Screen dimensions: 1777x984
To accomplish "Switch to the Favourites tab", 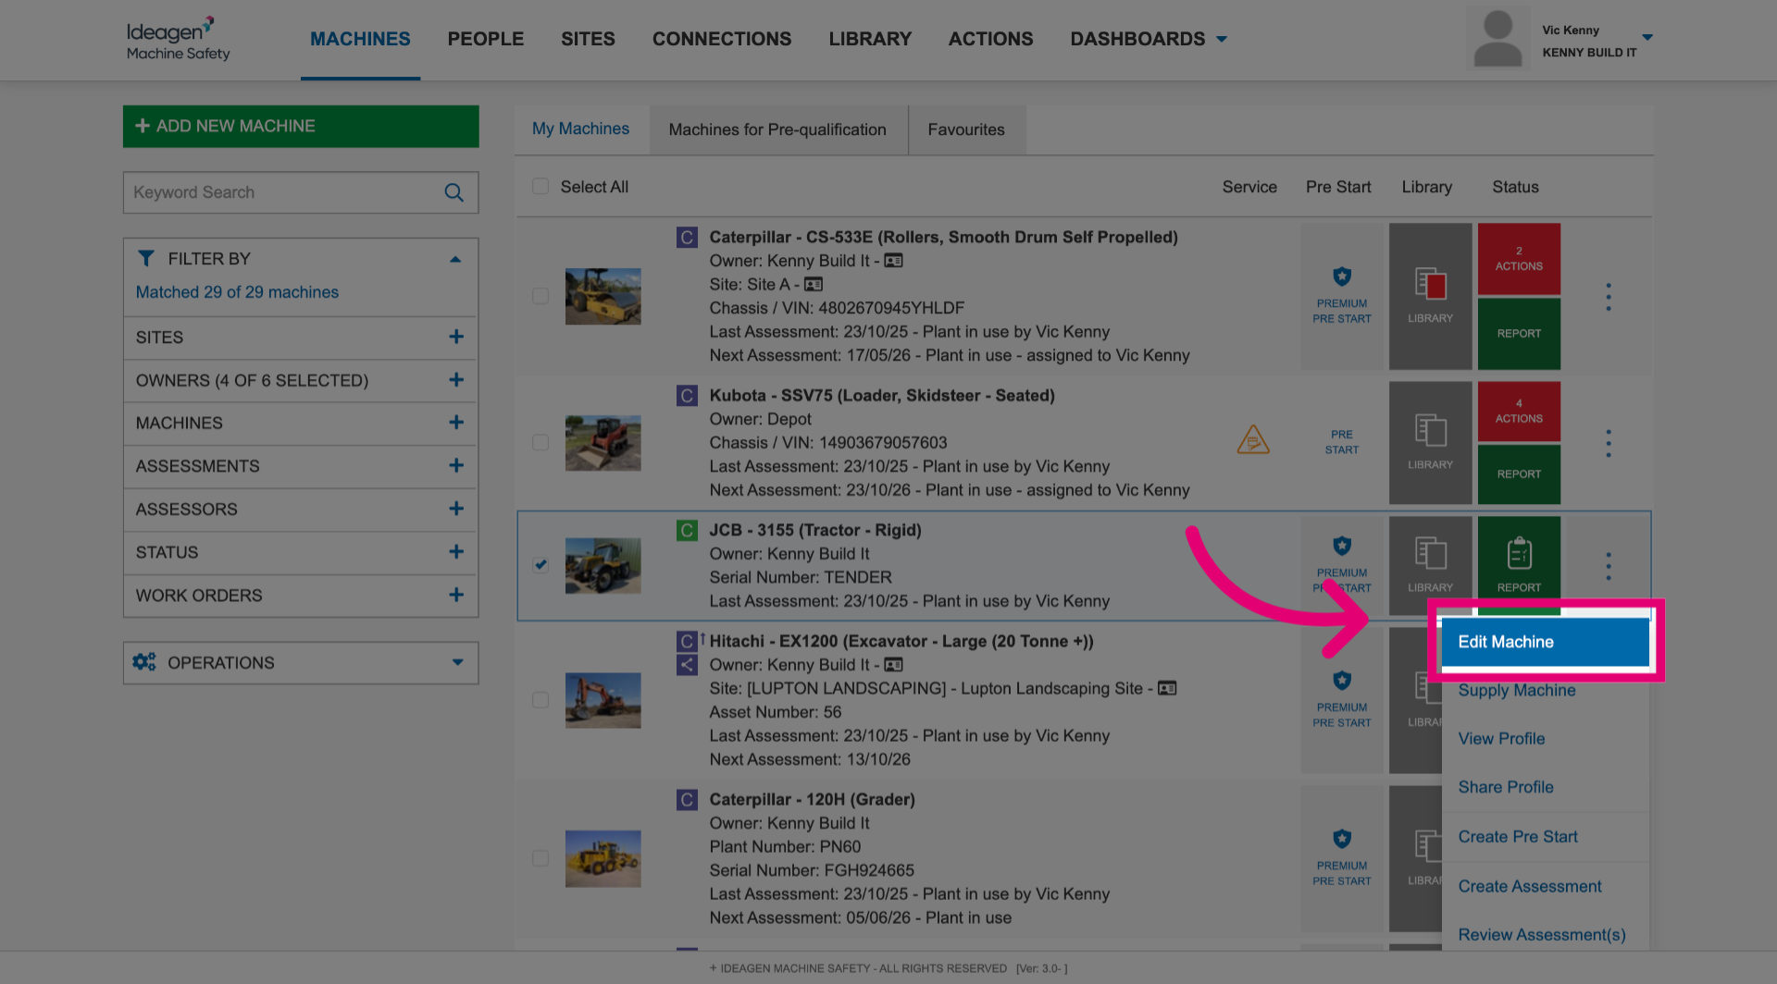I will tap(966, 129).
